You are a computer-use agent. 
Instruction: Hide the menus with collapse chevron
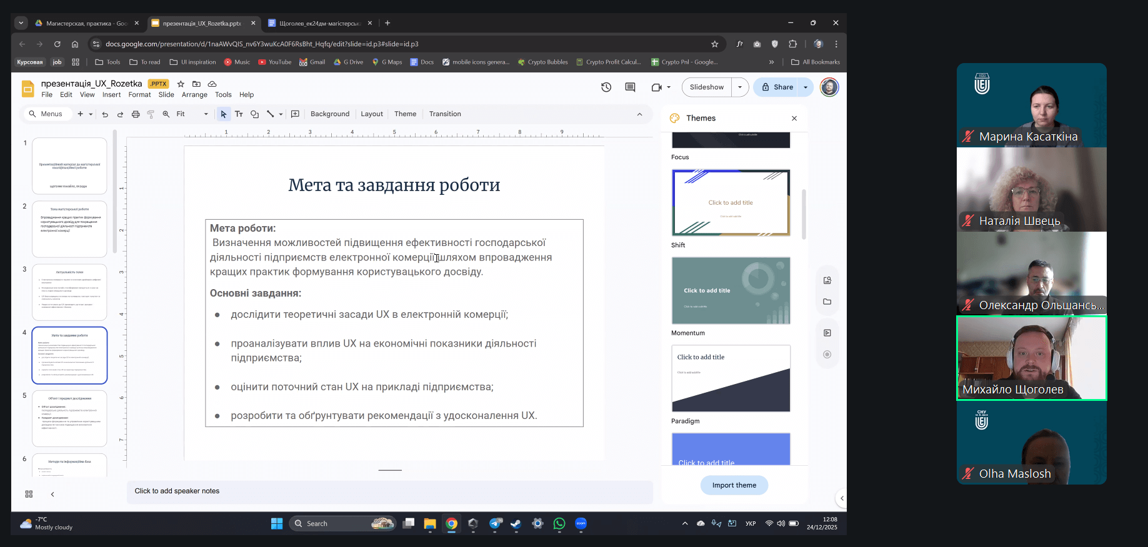[x=639, y=114]
